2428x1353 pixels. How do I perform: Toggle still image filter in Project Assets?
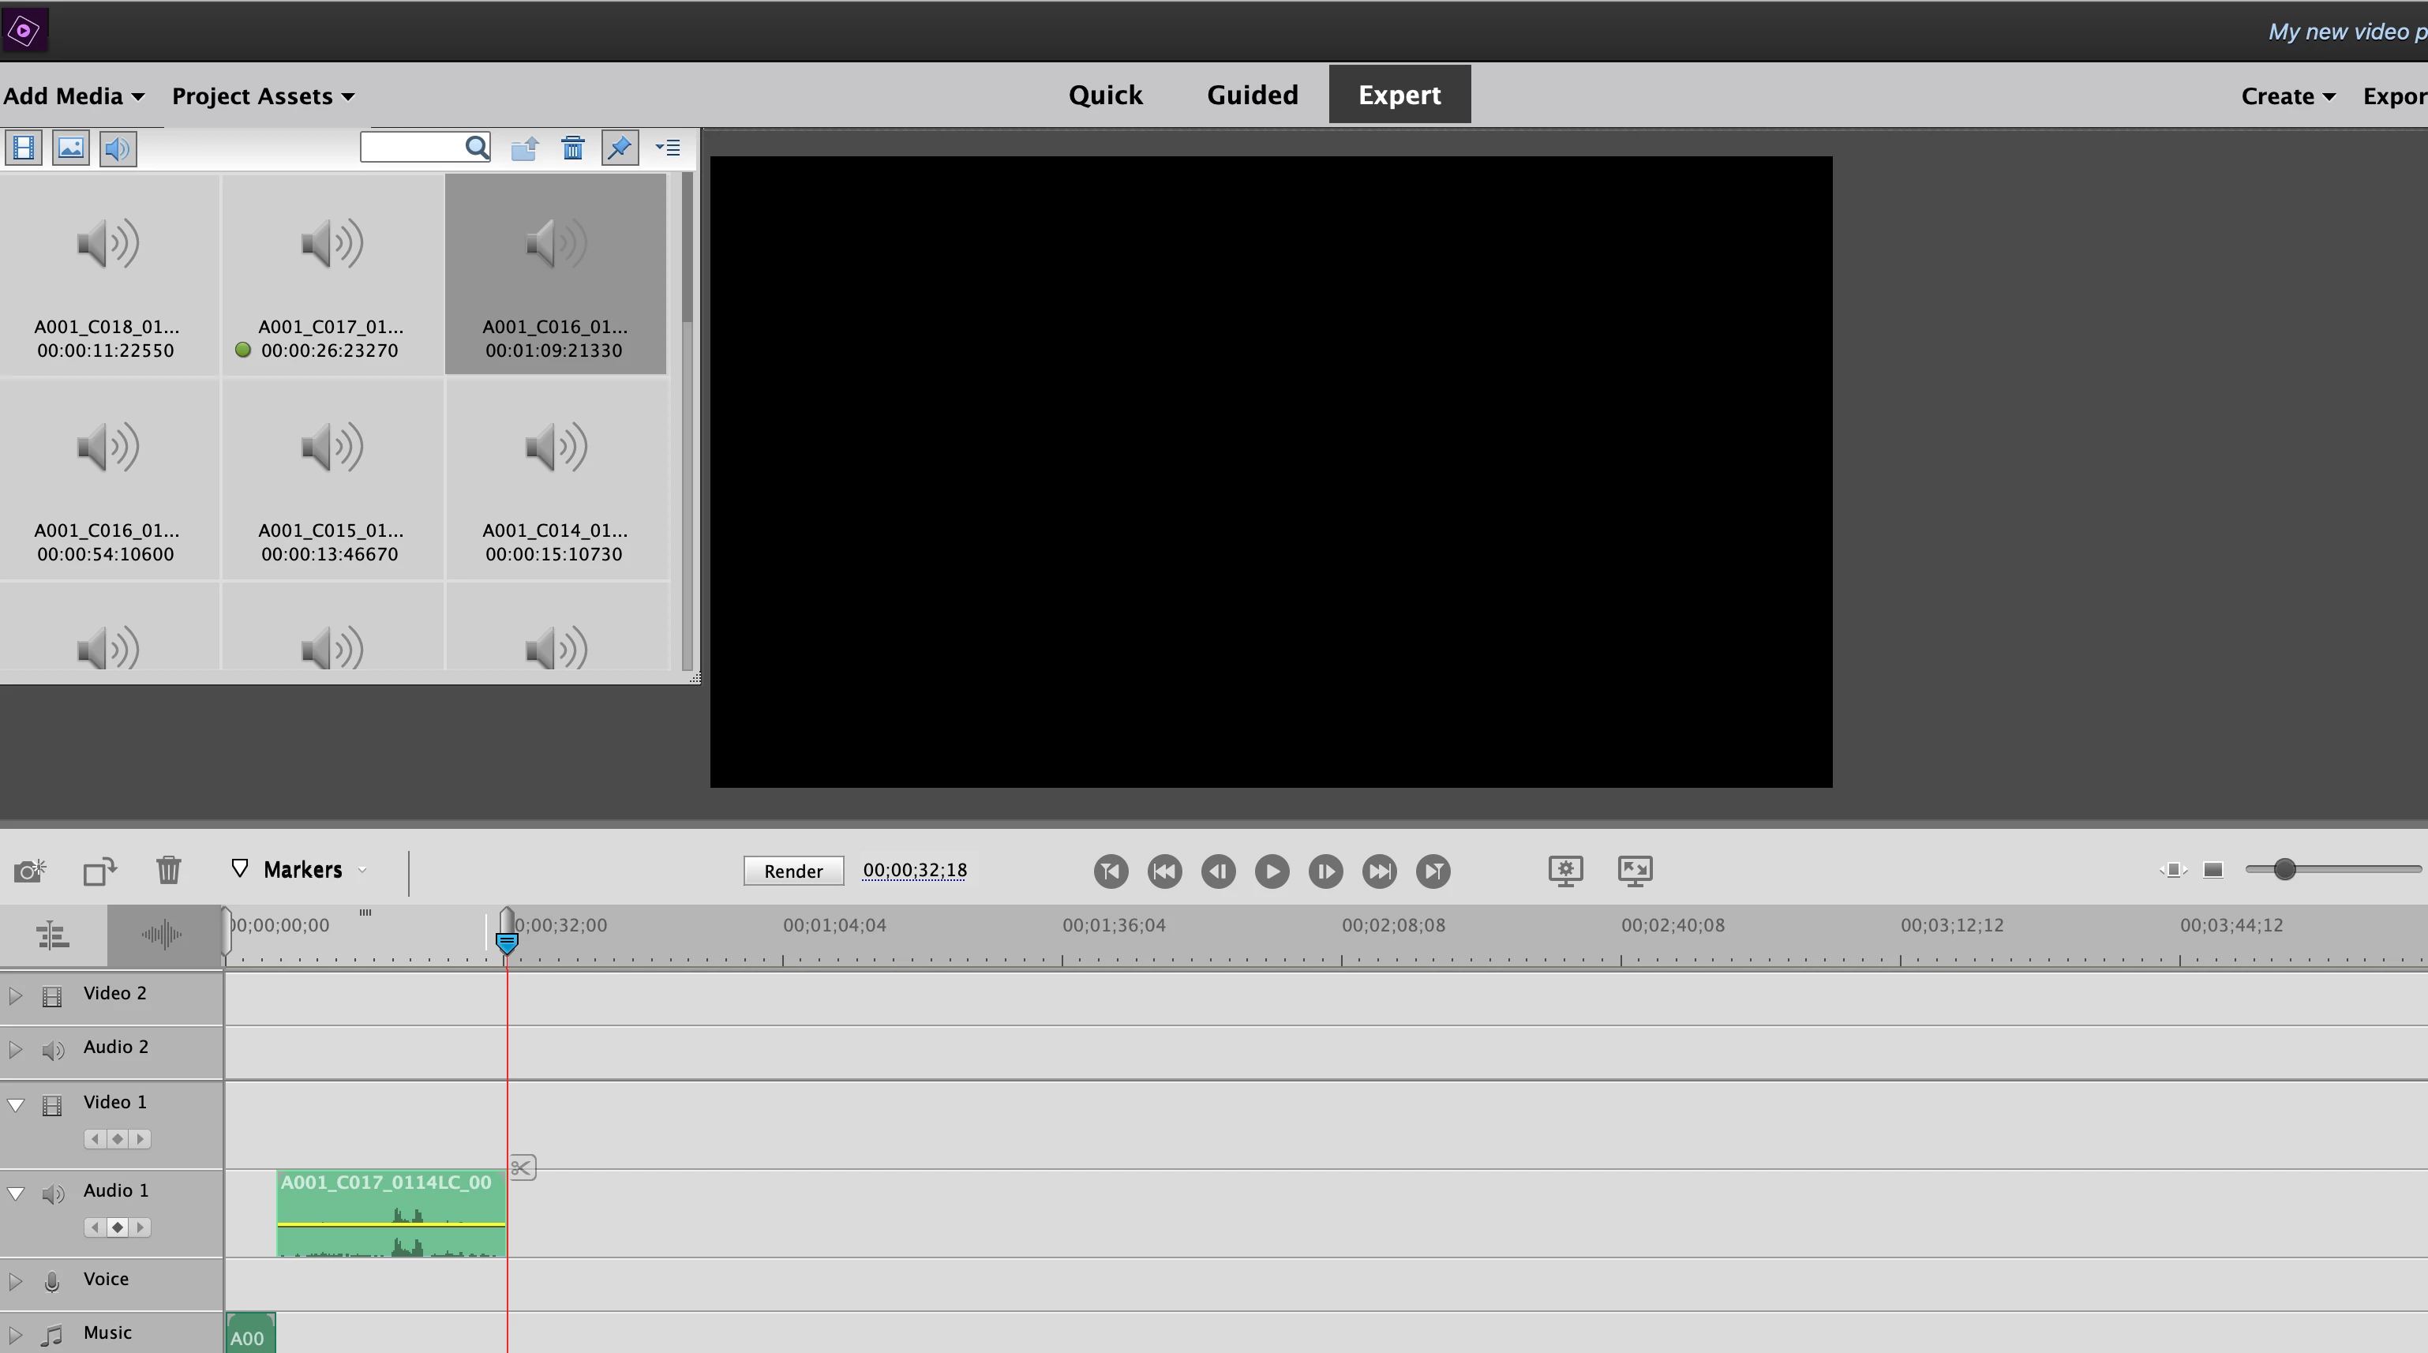point(71,148)
